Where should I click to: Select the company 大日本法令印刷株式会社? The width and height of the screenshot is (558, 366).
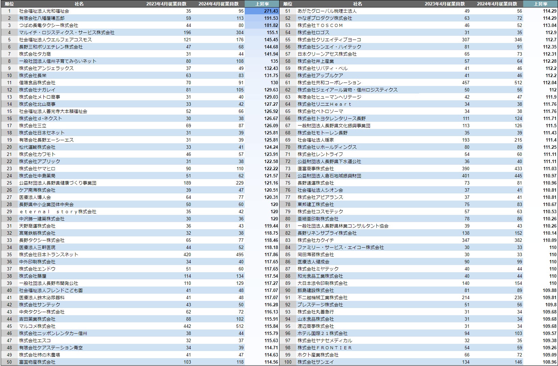point(323,283)
